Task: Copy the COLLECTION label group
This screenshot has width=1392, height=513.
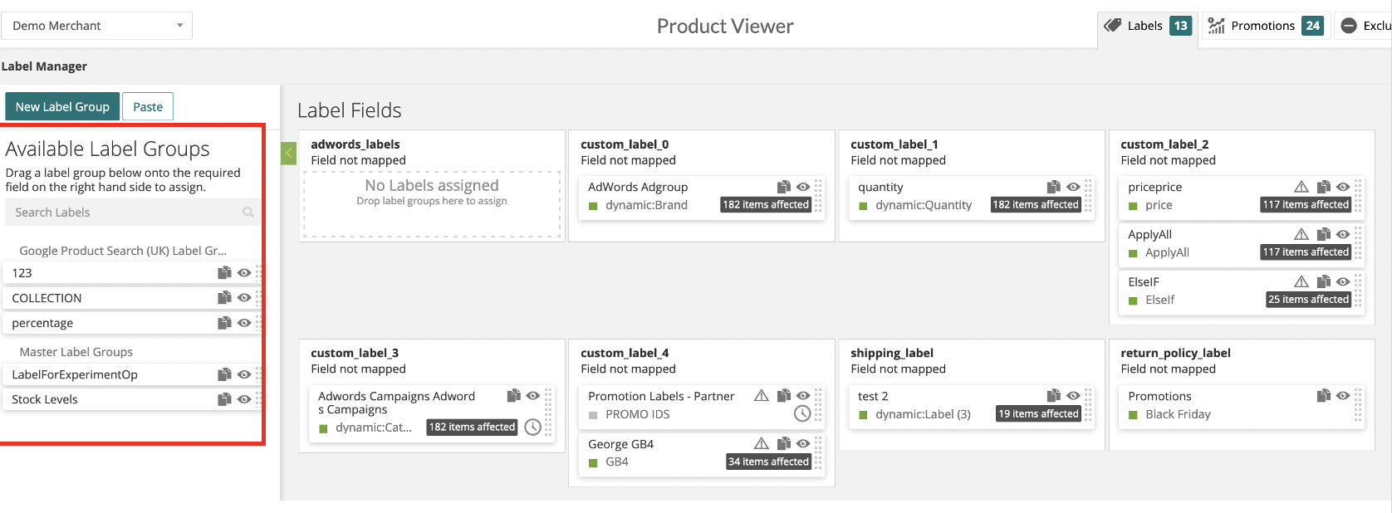Action: tap(224, 297)
